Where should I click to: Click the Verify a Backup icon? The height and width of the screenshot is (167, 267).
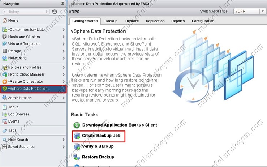[77, 146]
